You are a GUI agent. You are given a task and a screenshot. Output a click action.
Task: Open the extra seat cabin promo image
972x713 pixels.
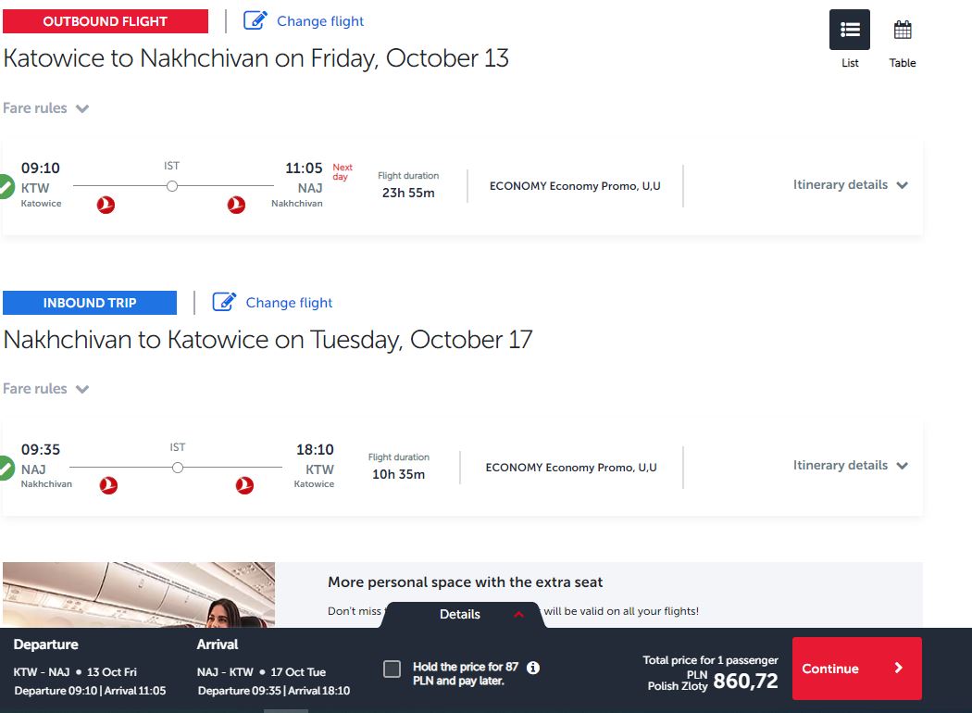(139, 594)
